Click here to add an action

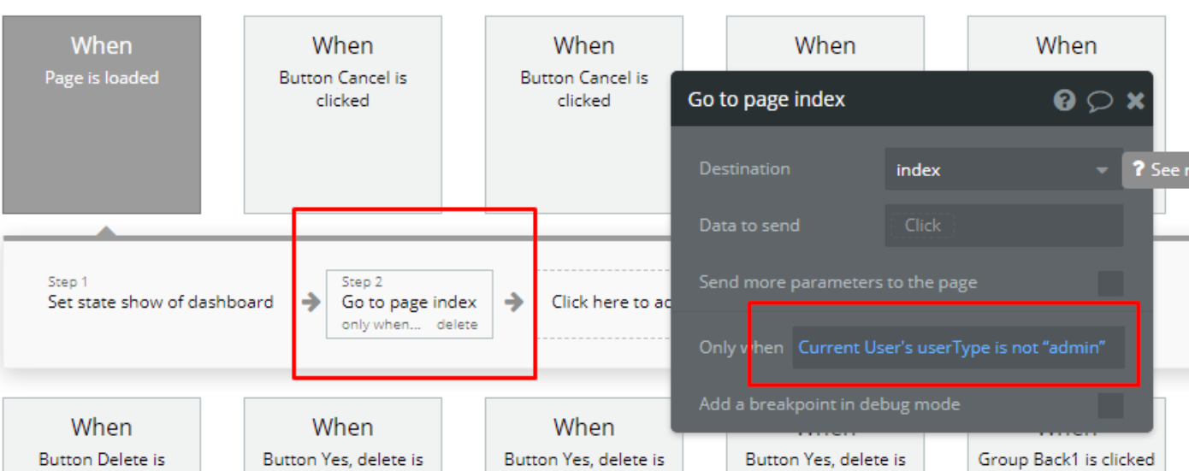[x=609, y=302]
